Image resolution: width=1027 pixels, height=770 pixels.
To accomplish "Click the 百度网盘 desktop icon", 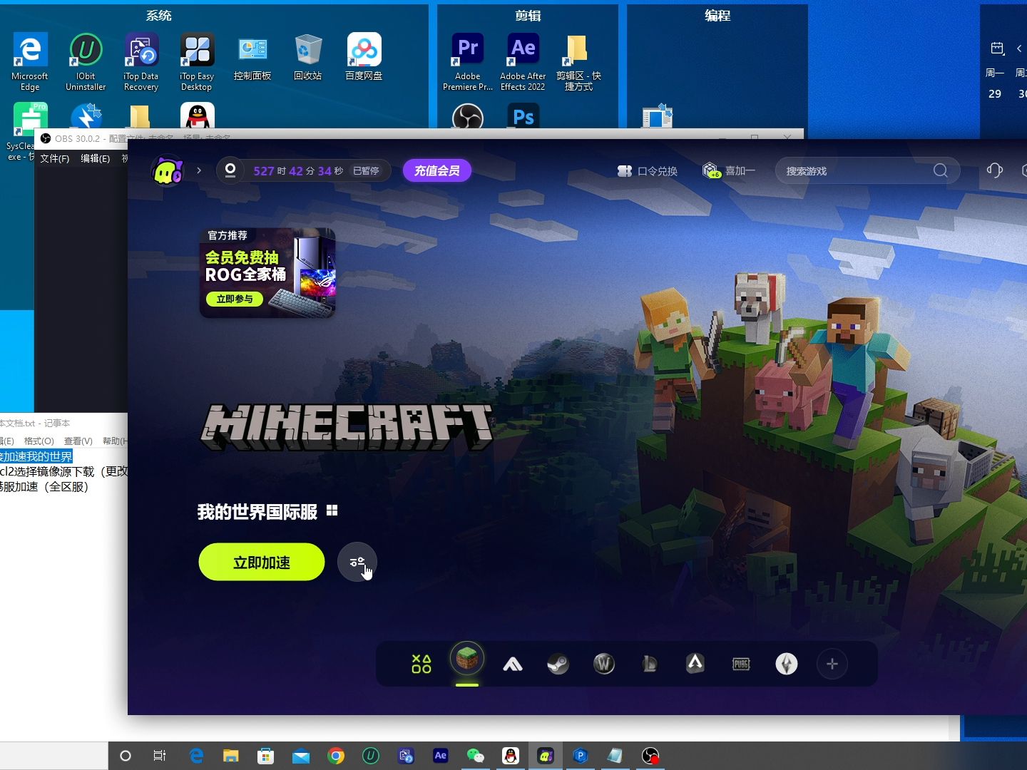I will pos(364,57).
